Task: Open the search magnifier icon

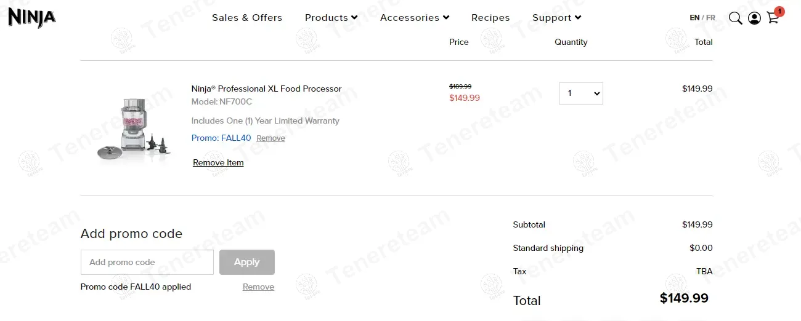Action: [735, 18]
